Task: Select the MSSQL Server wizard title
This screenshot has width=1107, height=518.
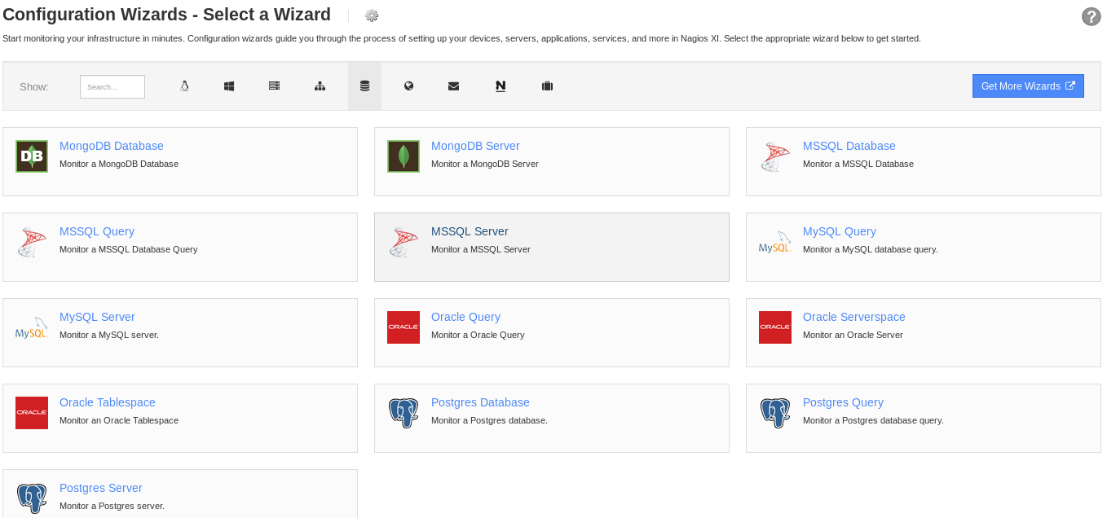Action: [470, 231]
